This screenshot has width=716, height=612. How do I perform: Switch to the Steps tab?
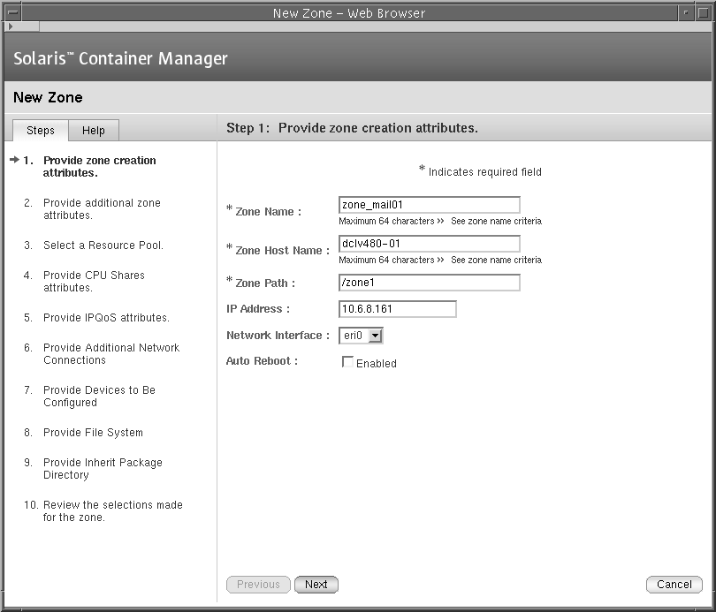[x=41, y=131]
